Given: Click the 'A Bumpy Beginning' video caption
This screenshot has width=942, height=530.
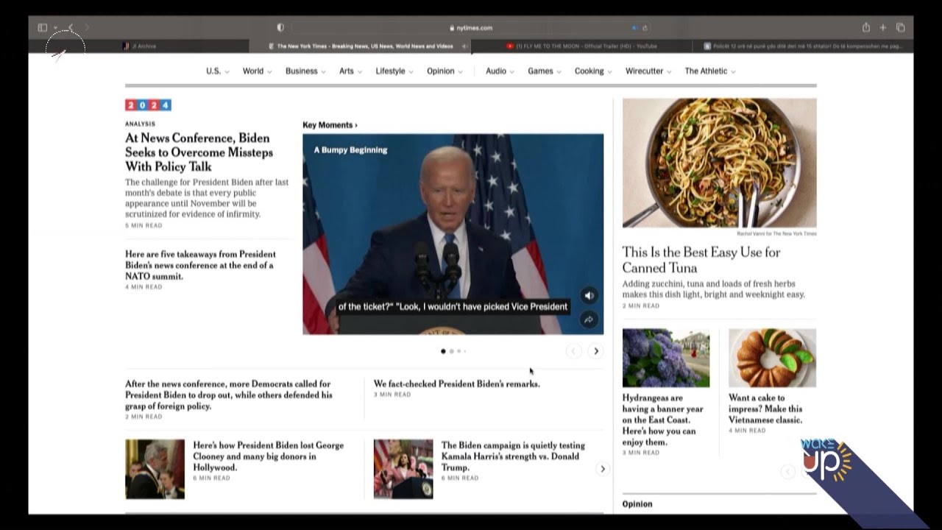Looking at the screenshot, I should point(350,150).
